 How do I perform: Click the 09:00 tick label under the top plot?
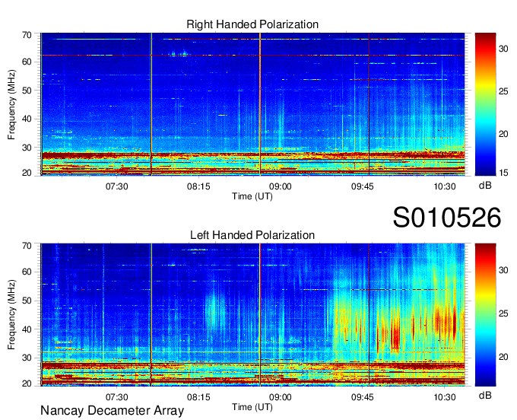pyautogui.click(x=281, y=186)
